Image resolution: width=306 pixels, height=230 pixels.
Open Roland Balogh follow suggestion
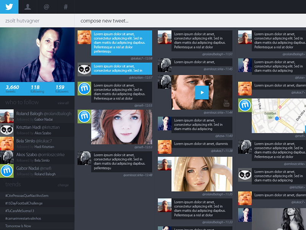click(x=37, y=116)
